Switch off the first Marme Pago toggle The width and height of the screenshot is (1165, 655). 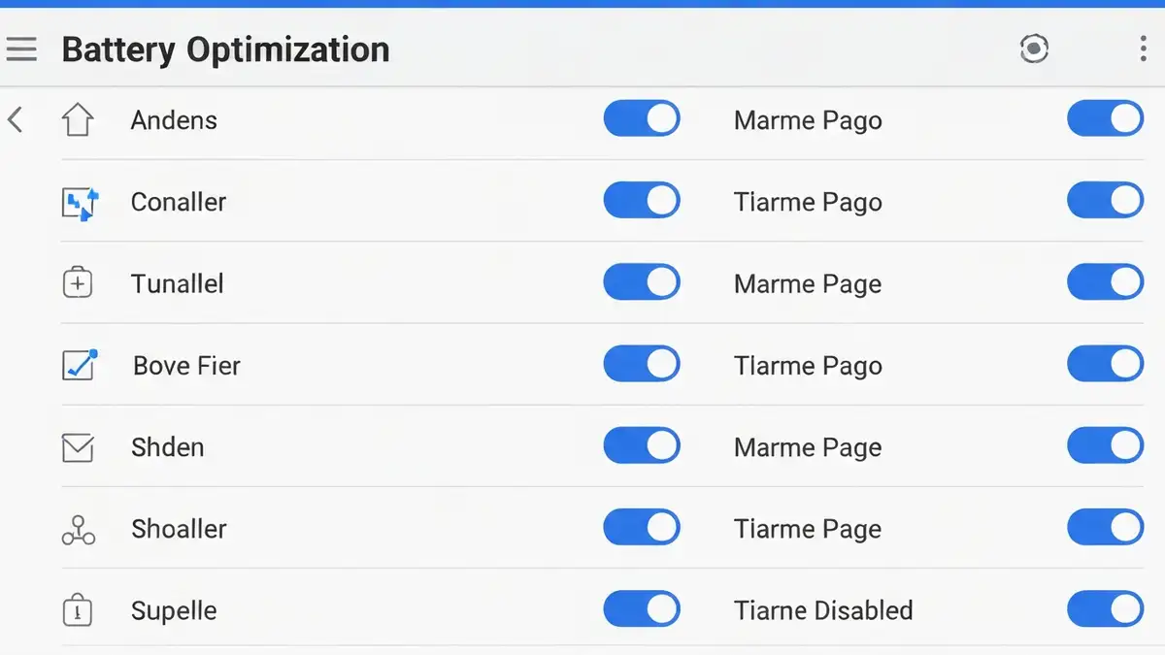click(x=1106, y=119)
